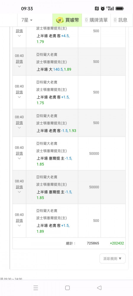Open 詳情 link for second 50000 bet
The image size is (133, 296).
coord(19,187)
